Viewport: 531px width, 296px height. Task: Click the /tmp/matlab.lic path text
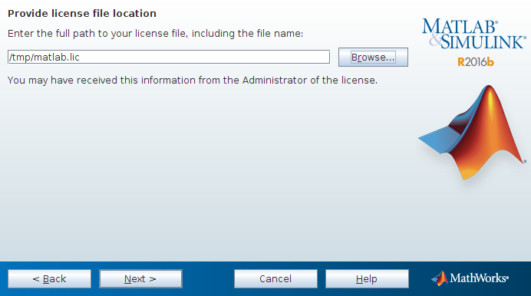(x=45, y=58)
